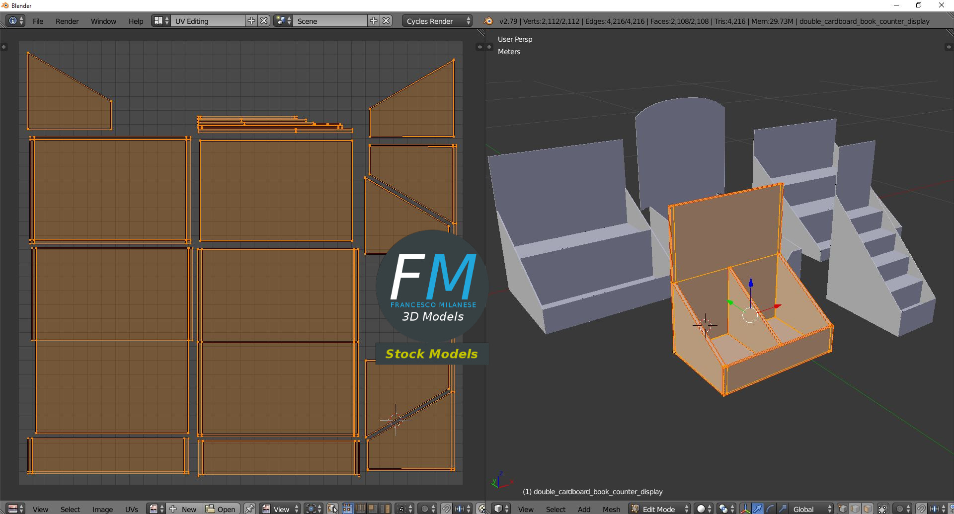Switch to vertex select mode in 3D view
The image size is (954, 514).
[x=843, y=509]
